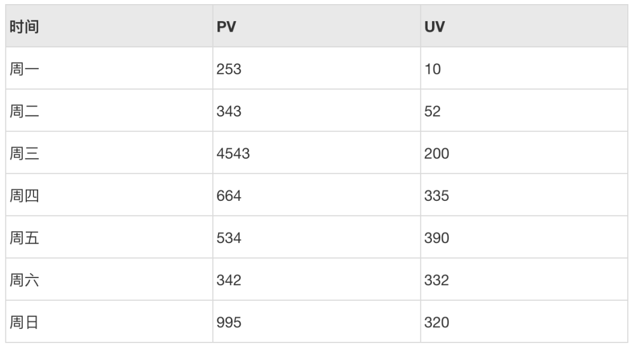Image resolution: width=633 pixels, height=346 pixels.
Task: Click the UV value 10
Action: point(433,69)
